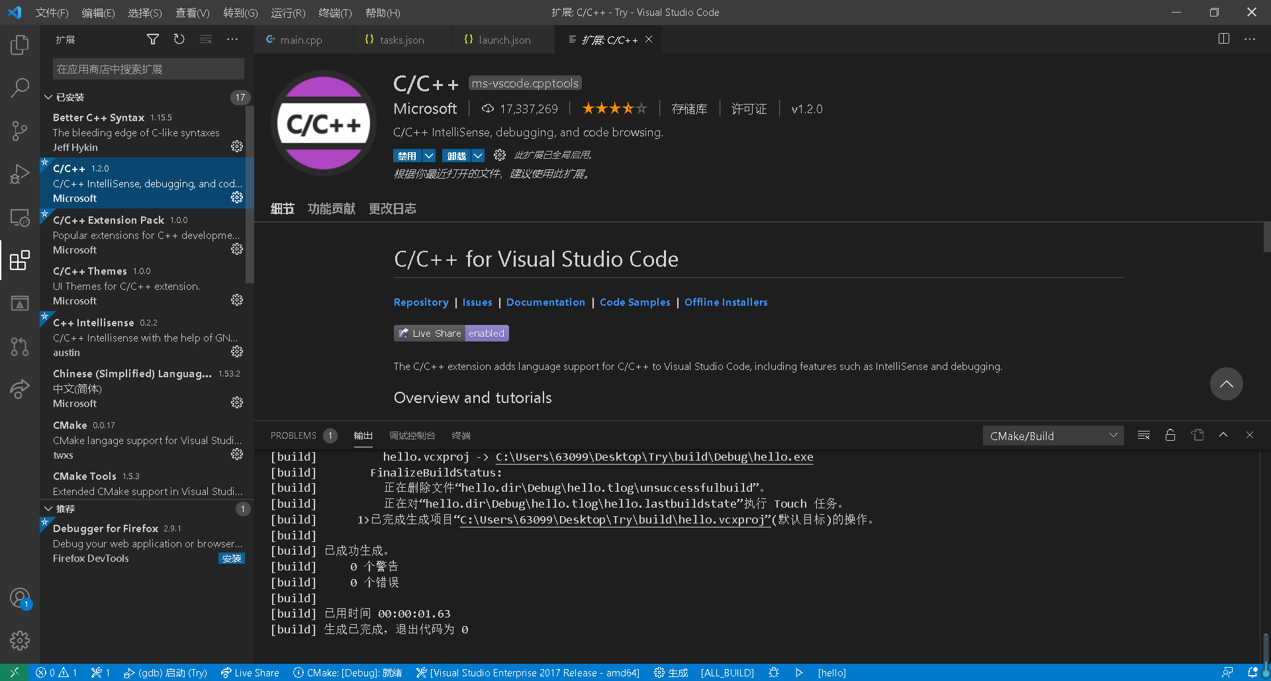Click the CMake launch play icon in status bar
This screenshot has width=1271, height=681.
coord(799,672)
